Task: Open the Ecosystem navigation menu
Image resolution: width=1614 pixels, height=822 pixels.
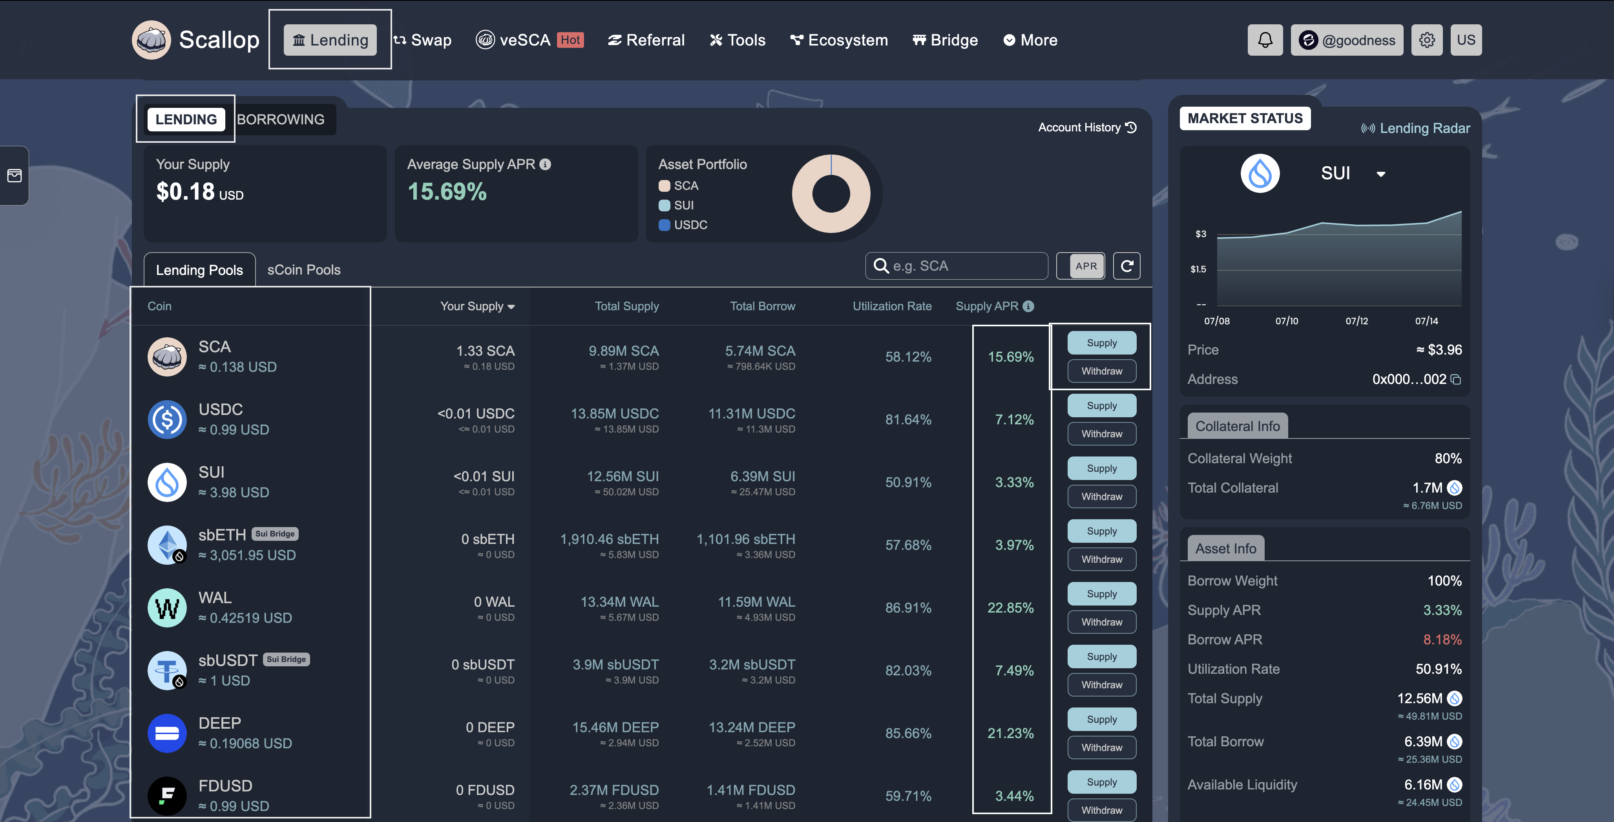Action: click(x=839, y=40)
